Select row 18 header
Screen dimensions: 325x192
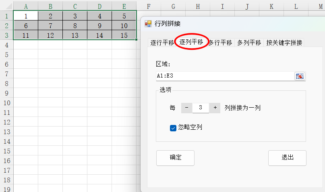pyautogui.click(x=6, y=180)
